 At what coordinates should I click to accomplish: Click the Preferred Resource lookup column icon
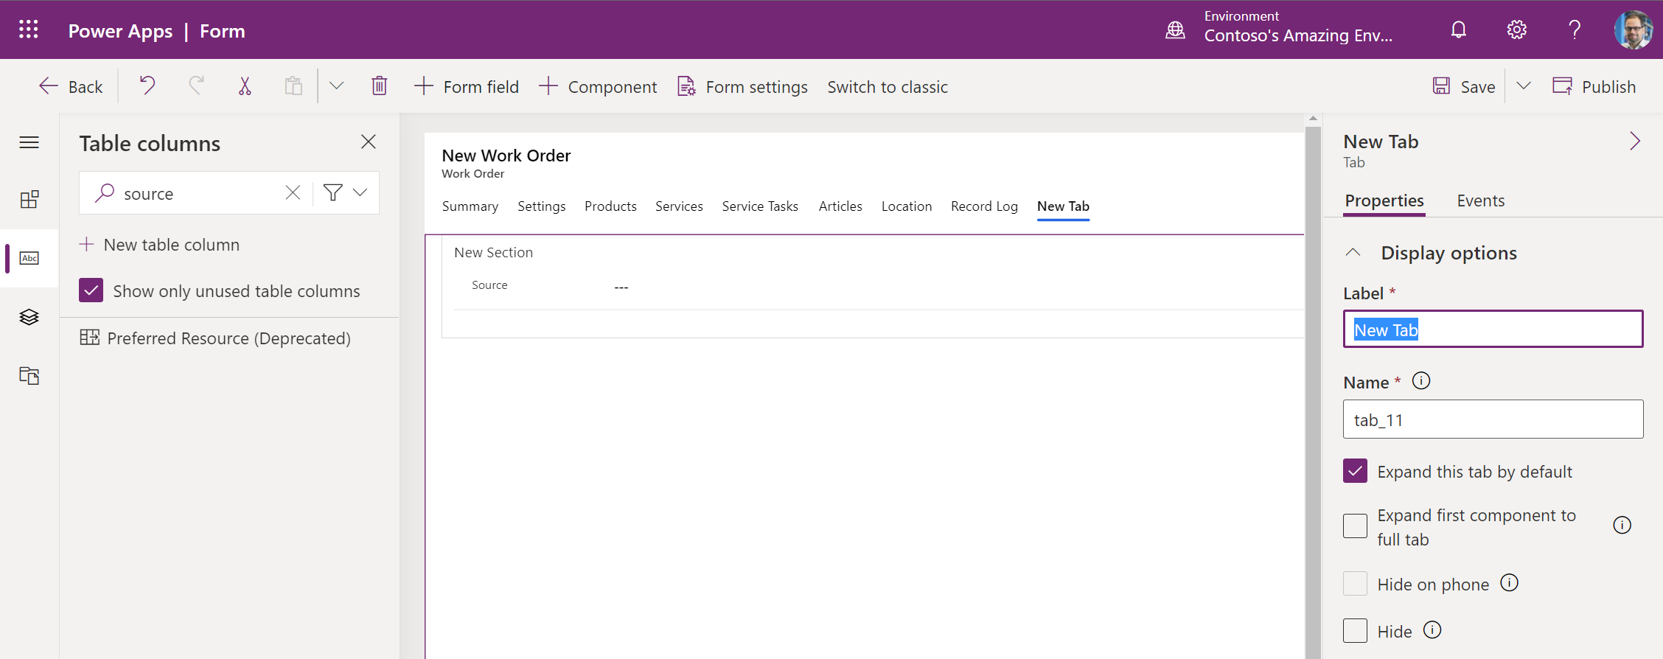click(90, 338)
